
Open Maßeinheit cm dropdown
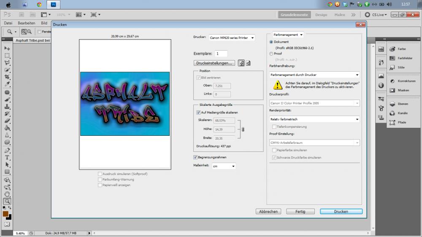pyautogui.click(x=224, y=166)
